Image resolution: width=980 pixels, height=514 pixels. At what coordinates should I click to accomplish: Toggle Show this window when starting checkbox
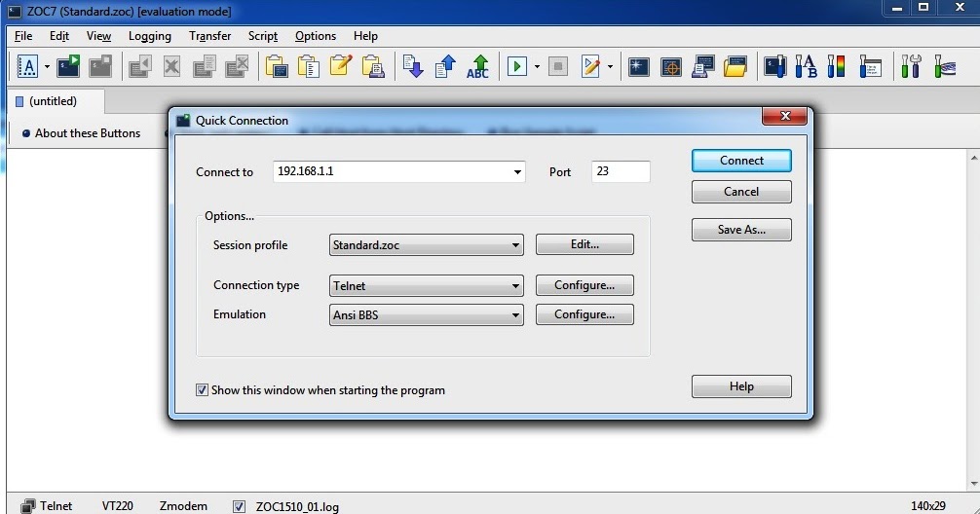[x=202, y=390]
